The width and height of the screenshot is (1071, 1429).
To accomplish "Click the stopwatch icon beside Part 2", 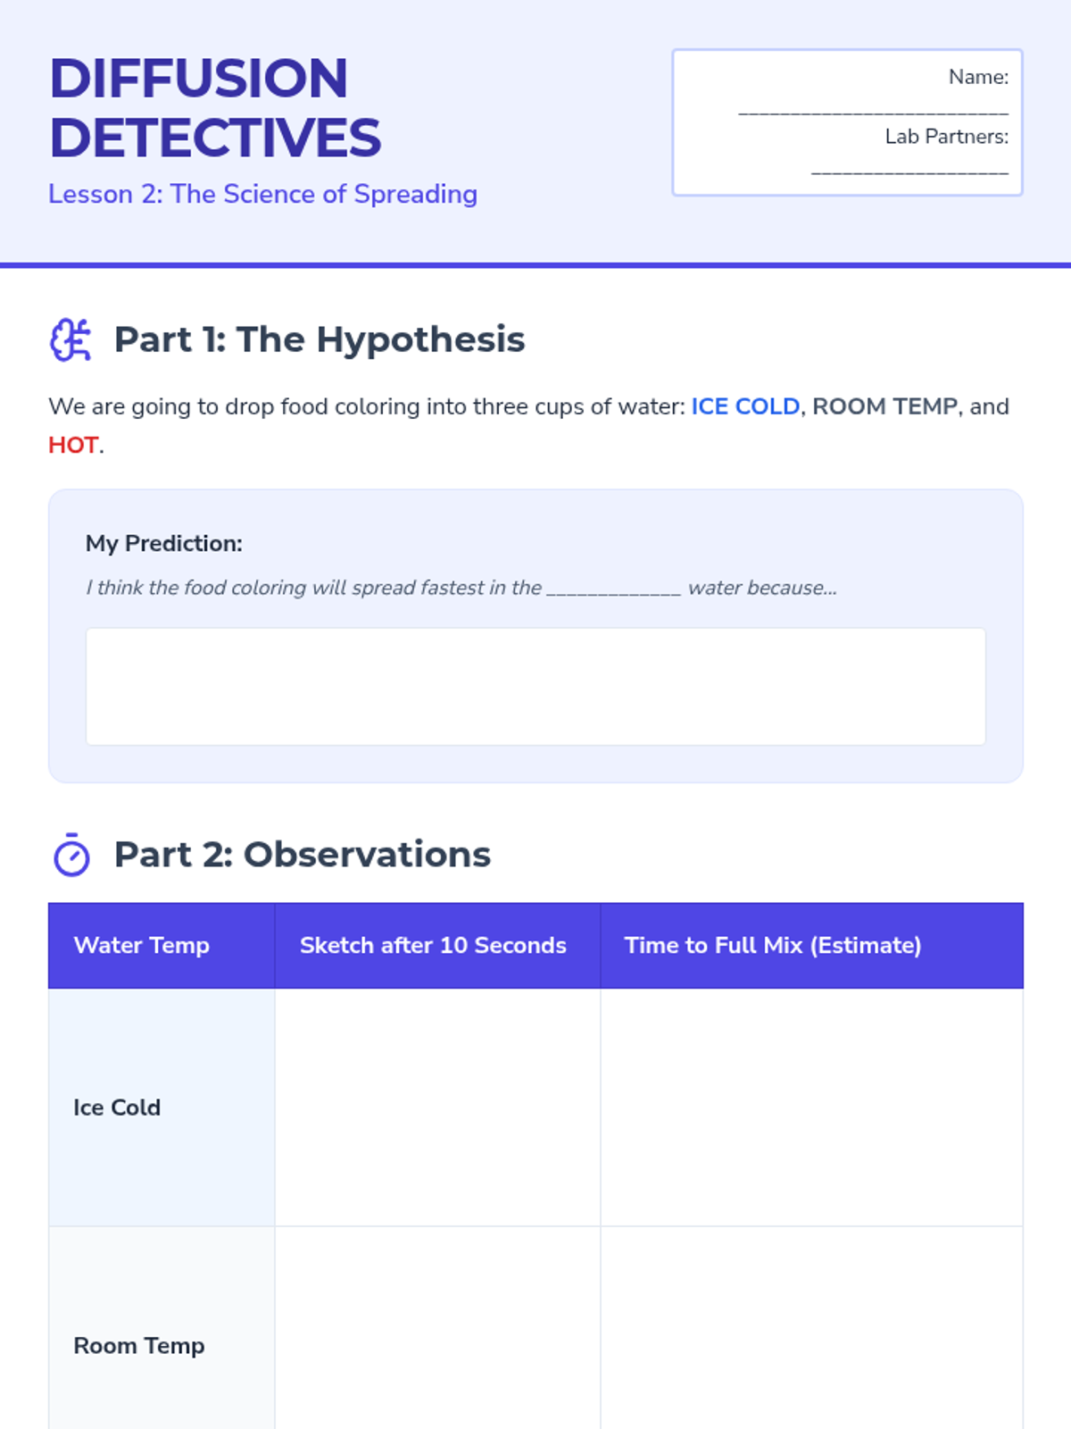I will (71, 855).
